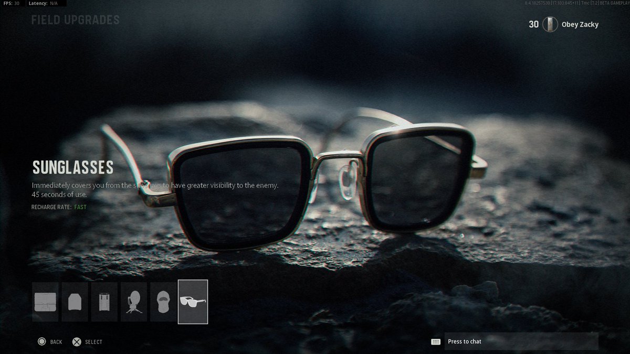
Task: Pick the deployable cover field upgrade
Action: pos(104,302)
